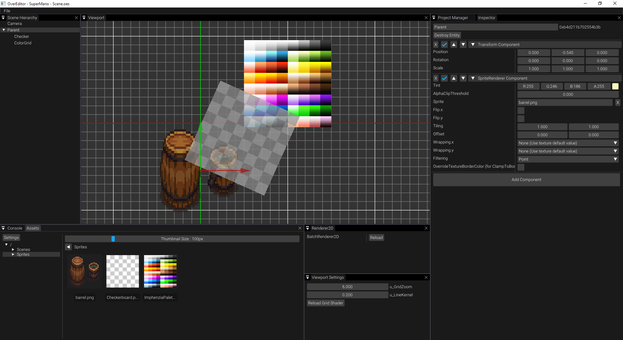This screenshot has height=340, width=623.
Task: Click the Add Component button
Action: pos(526,179)
